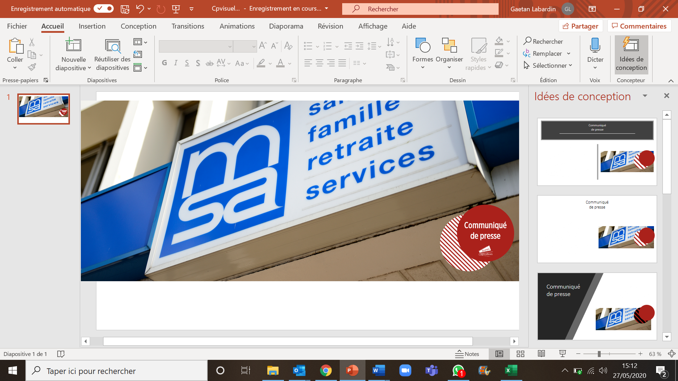This screenshot has height=381, width=678.
Task: Decrease list indent level
Action: [348, 46]
